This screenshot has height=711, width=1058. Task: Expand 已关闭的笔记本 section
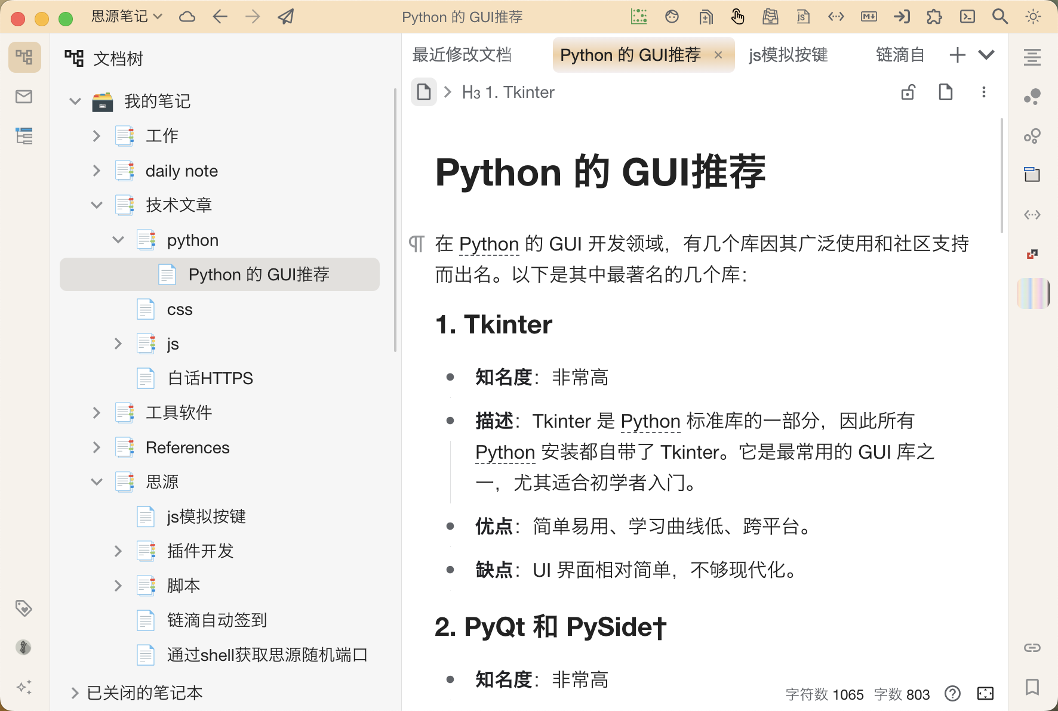pos(75,693)
